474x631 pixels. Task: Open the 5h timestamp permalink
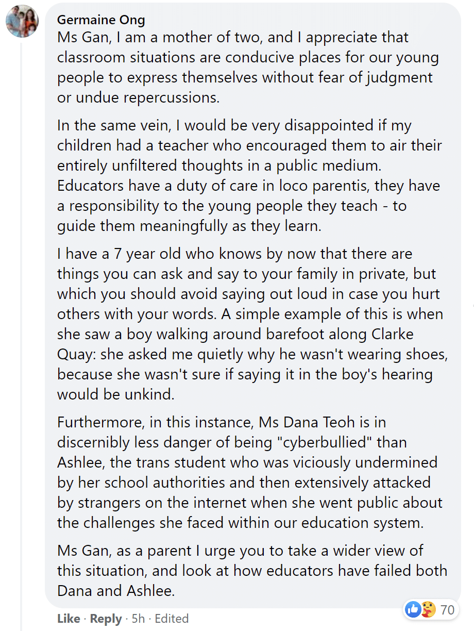[138, 618]
